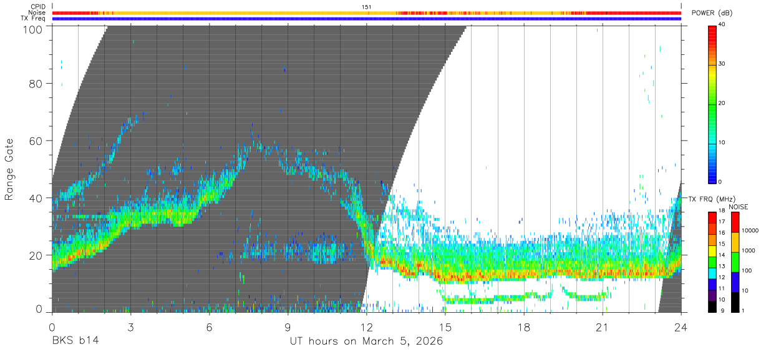
Task: Click the 9 tick on UT hours axis
Action: pos(288,327)
